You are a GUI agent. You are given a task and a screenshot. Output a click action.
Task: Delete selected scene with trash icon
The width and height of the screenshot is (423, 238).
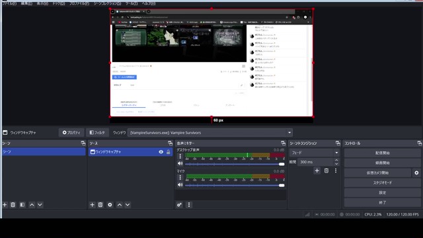[13, 205]
